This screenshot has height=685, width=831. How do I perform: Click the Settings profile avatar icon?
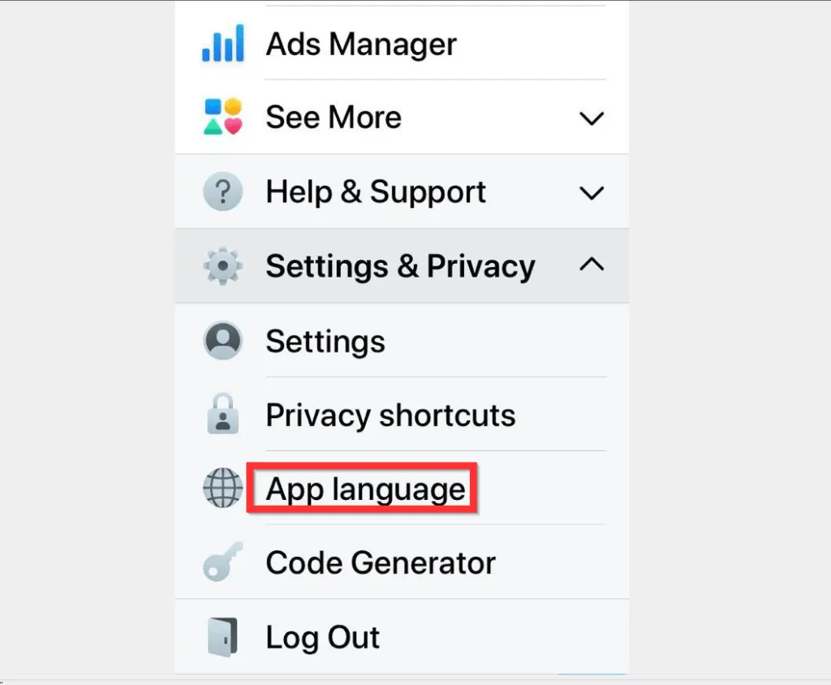(222, 341)
